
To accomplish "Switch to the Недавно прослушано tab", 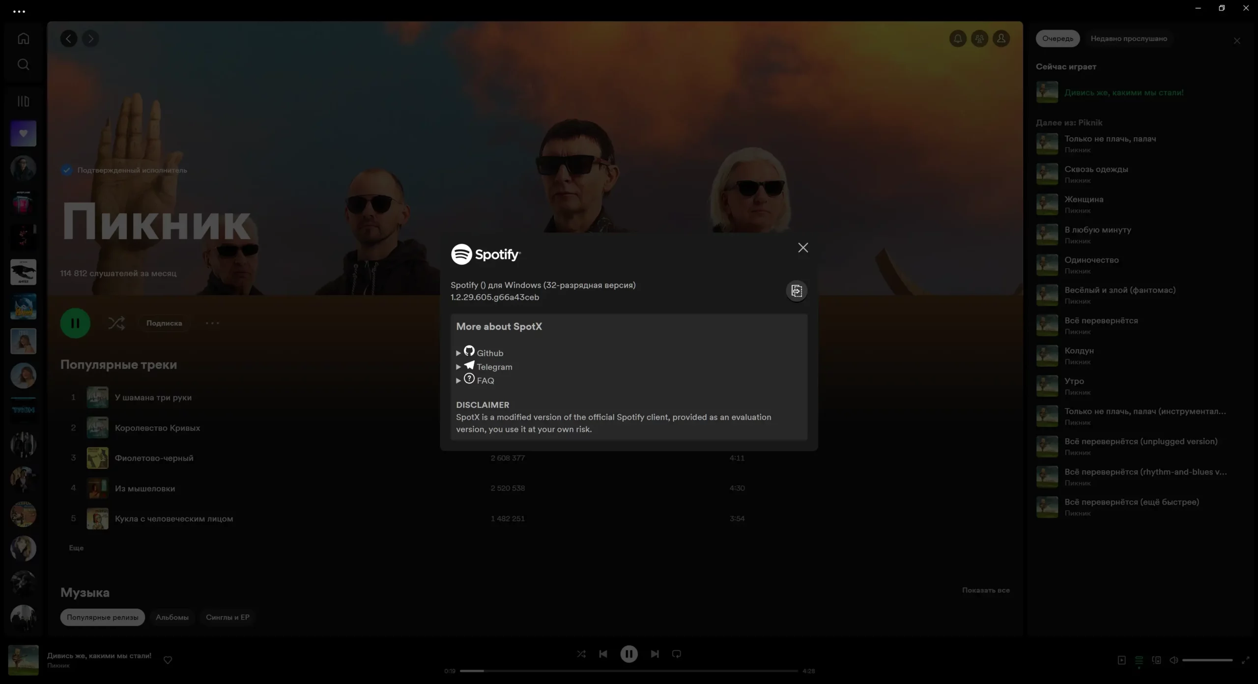I will pos(1129,38).
